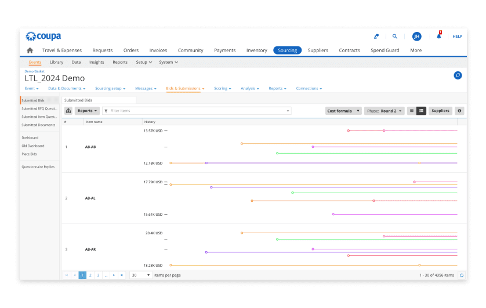
Task: Click the first orange marker on AB-AR 18.28K line
Action: coord(171,265)
